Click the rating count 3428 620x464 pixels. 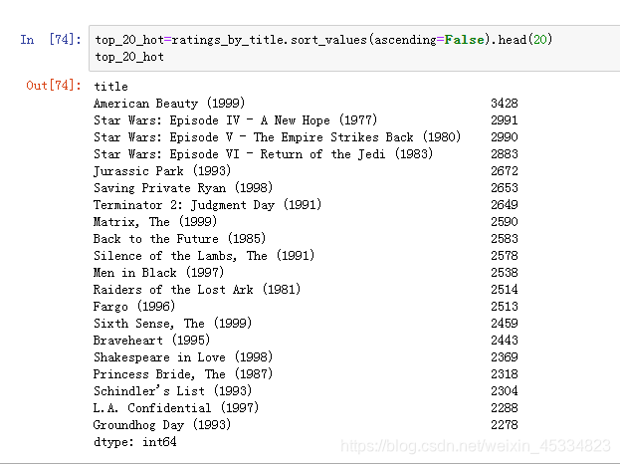(x=505, y=104)
